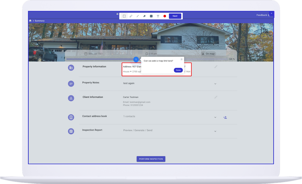Viewport: 302px width, 184px height.
Task: Click the numbered marker on the progress bar
Action: [136, 59]
